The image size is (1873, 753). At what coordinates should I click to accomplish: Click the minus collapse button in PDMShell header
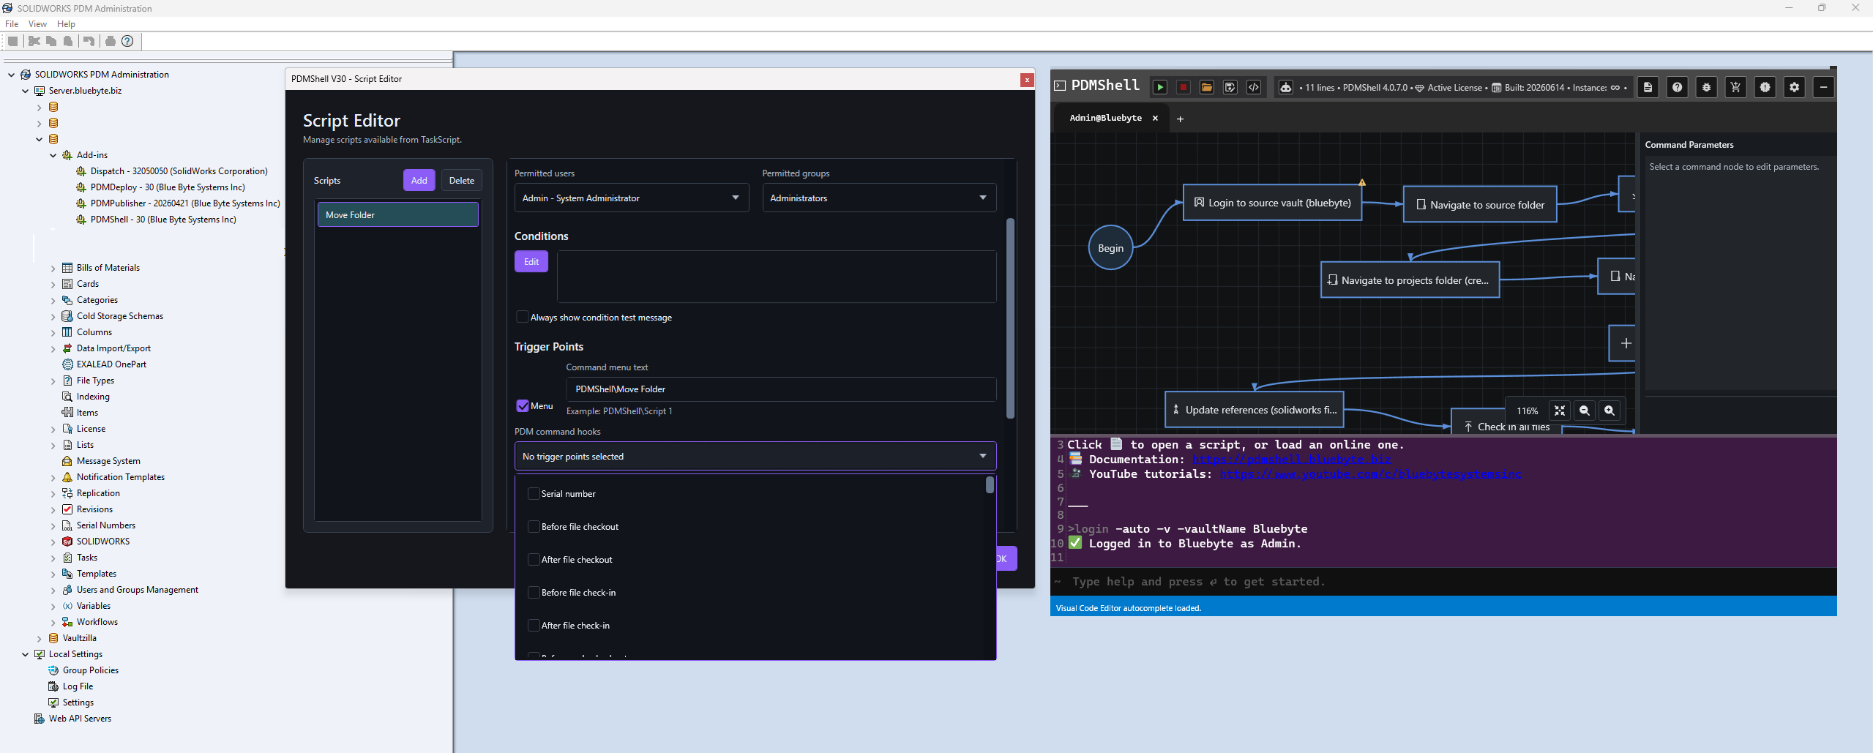(x=1823, y=87)
